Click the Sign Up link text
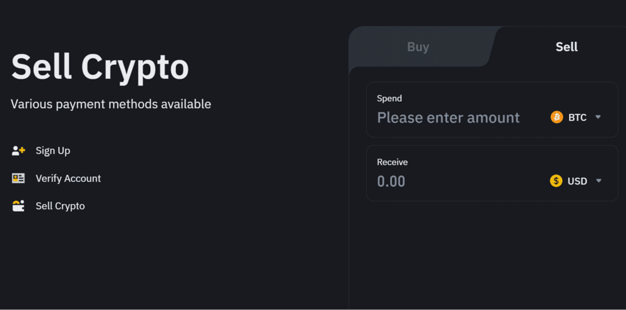Screen dimensions: 626x310 click(x=53, y=151)
